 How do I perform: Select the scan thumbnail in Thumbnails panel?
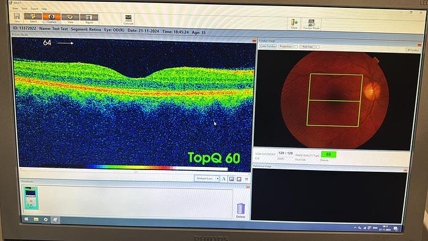pos(31,198)
